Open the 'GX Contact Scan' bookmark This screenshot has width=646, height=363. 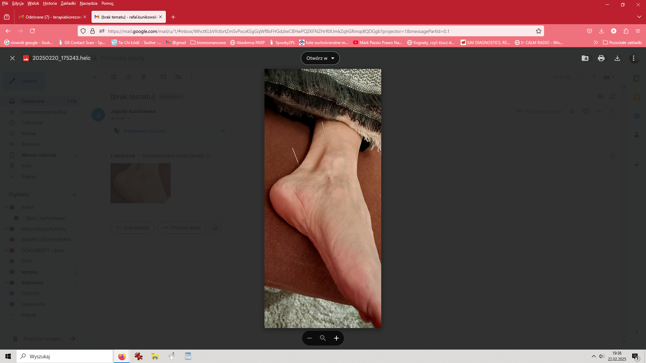tap(82, 43)
